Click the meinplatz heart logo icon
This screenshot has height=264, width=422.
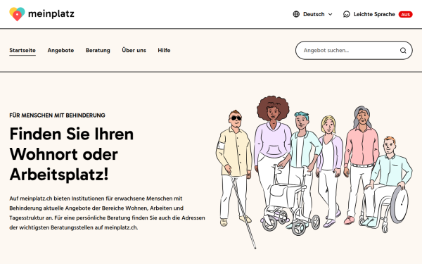click(x=17, y=14)
